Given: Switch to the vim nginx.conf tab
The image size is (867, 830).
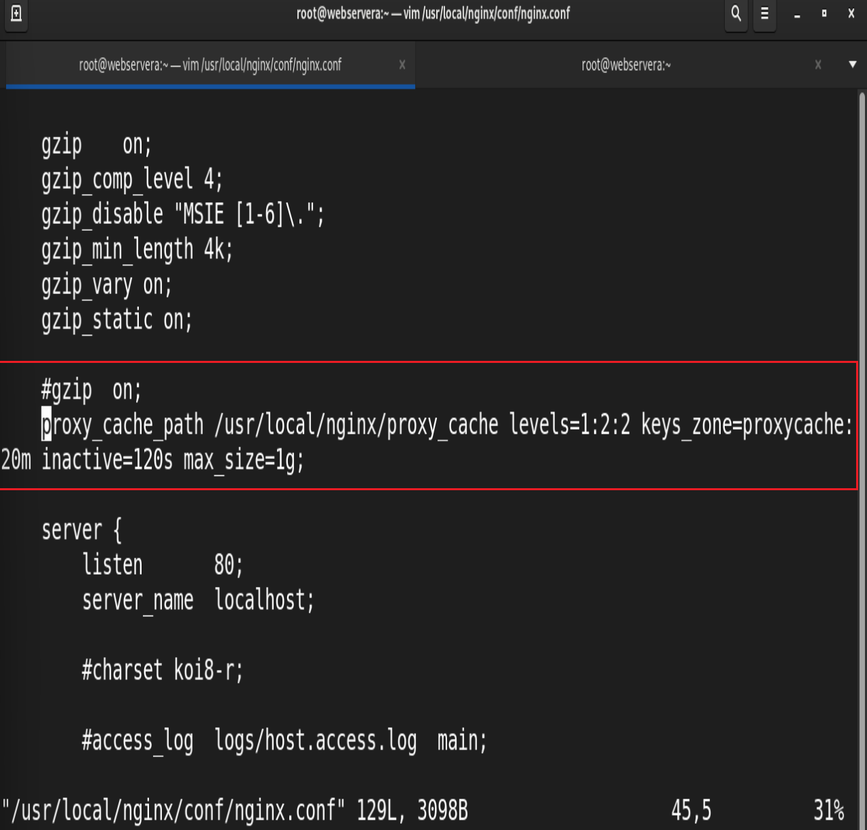Looking at the screenshot, I should [210, 65].
